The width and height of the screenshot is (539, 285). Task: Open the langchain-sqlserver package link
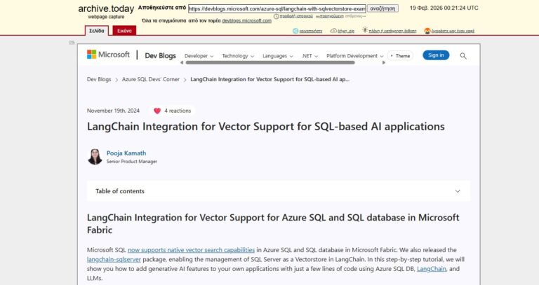click(x=114, y=259)
